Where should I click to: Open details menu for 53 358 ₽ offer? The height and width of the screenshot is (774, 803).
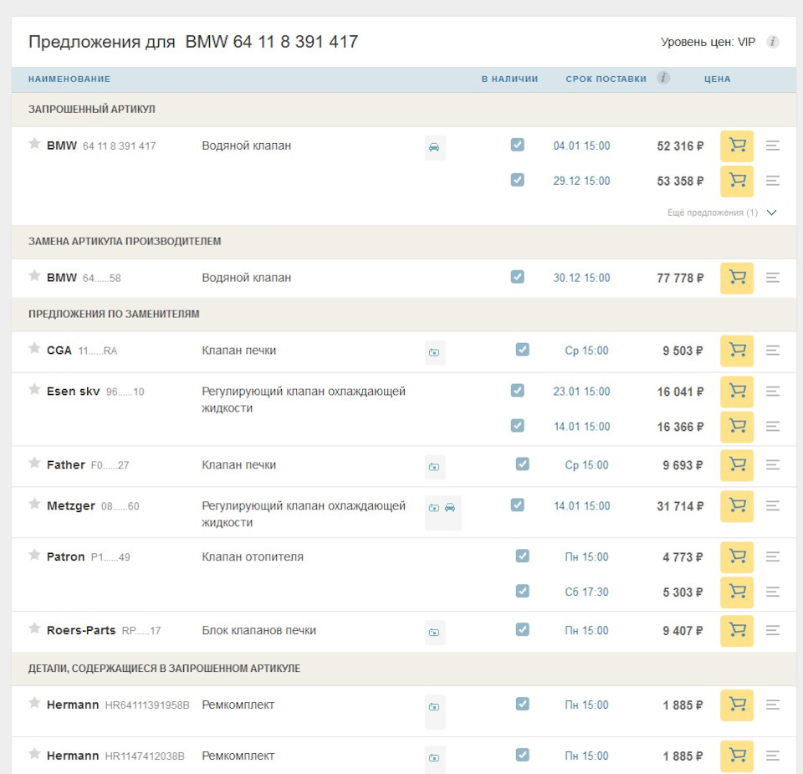(x=773, y=181)
